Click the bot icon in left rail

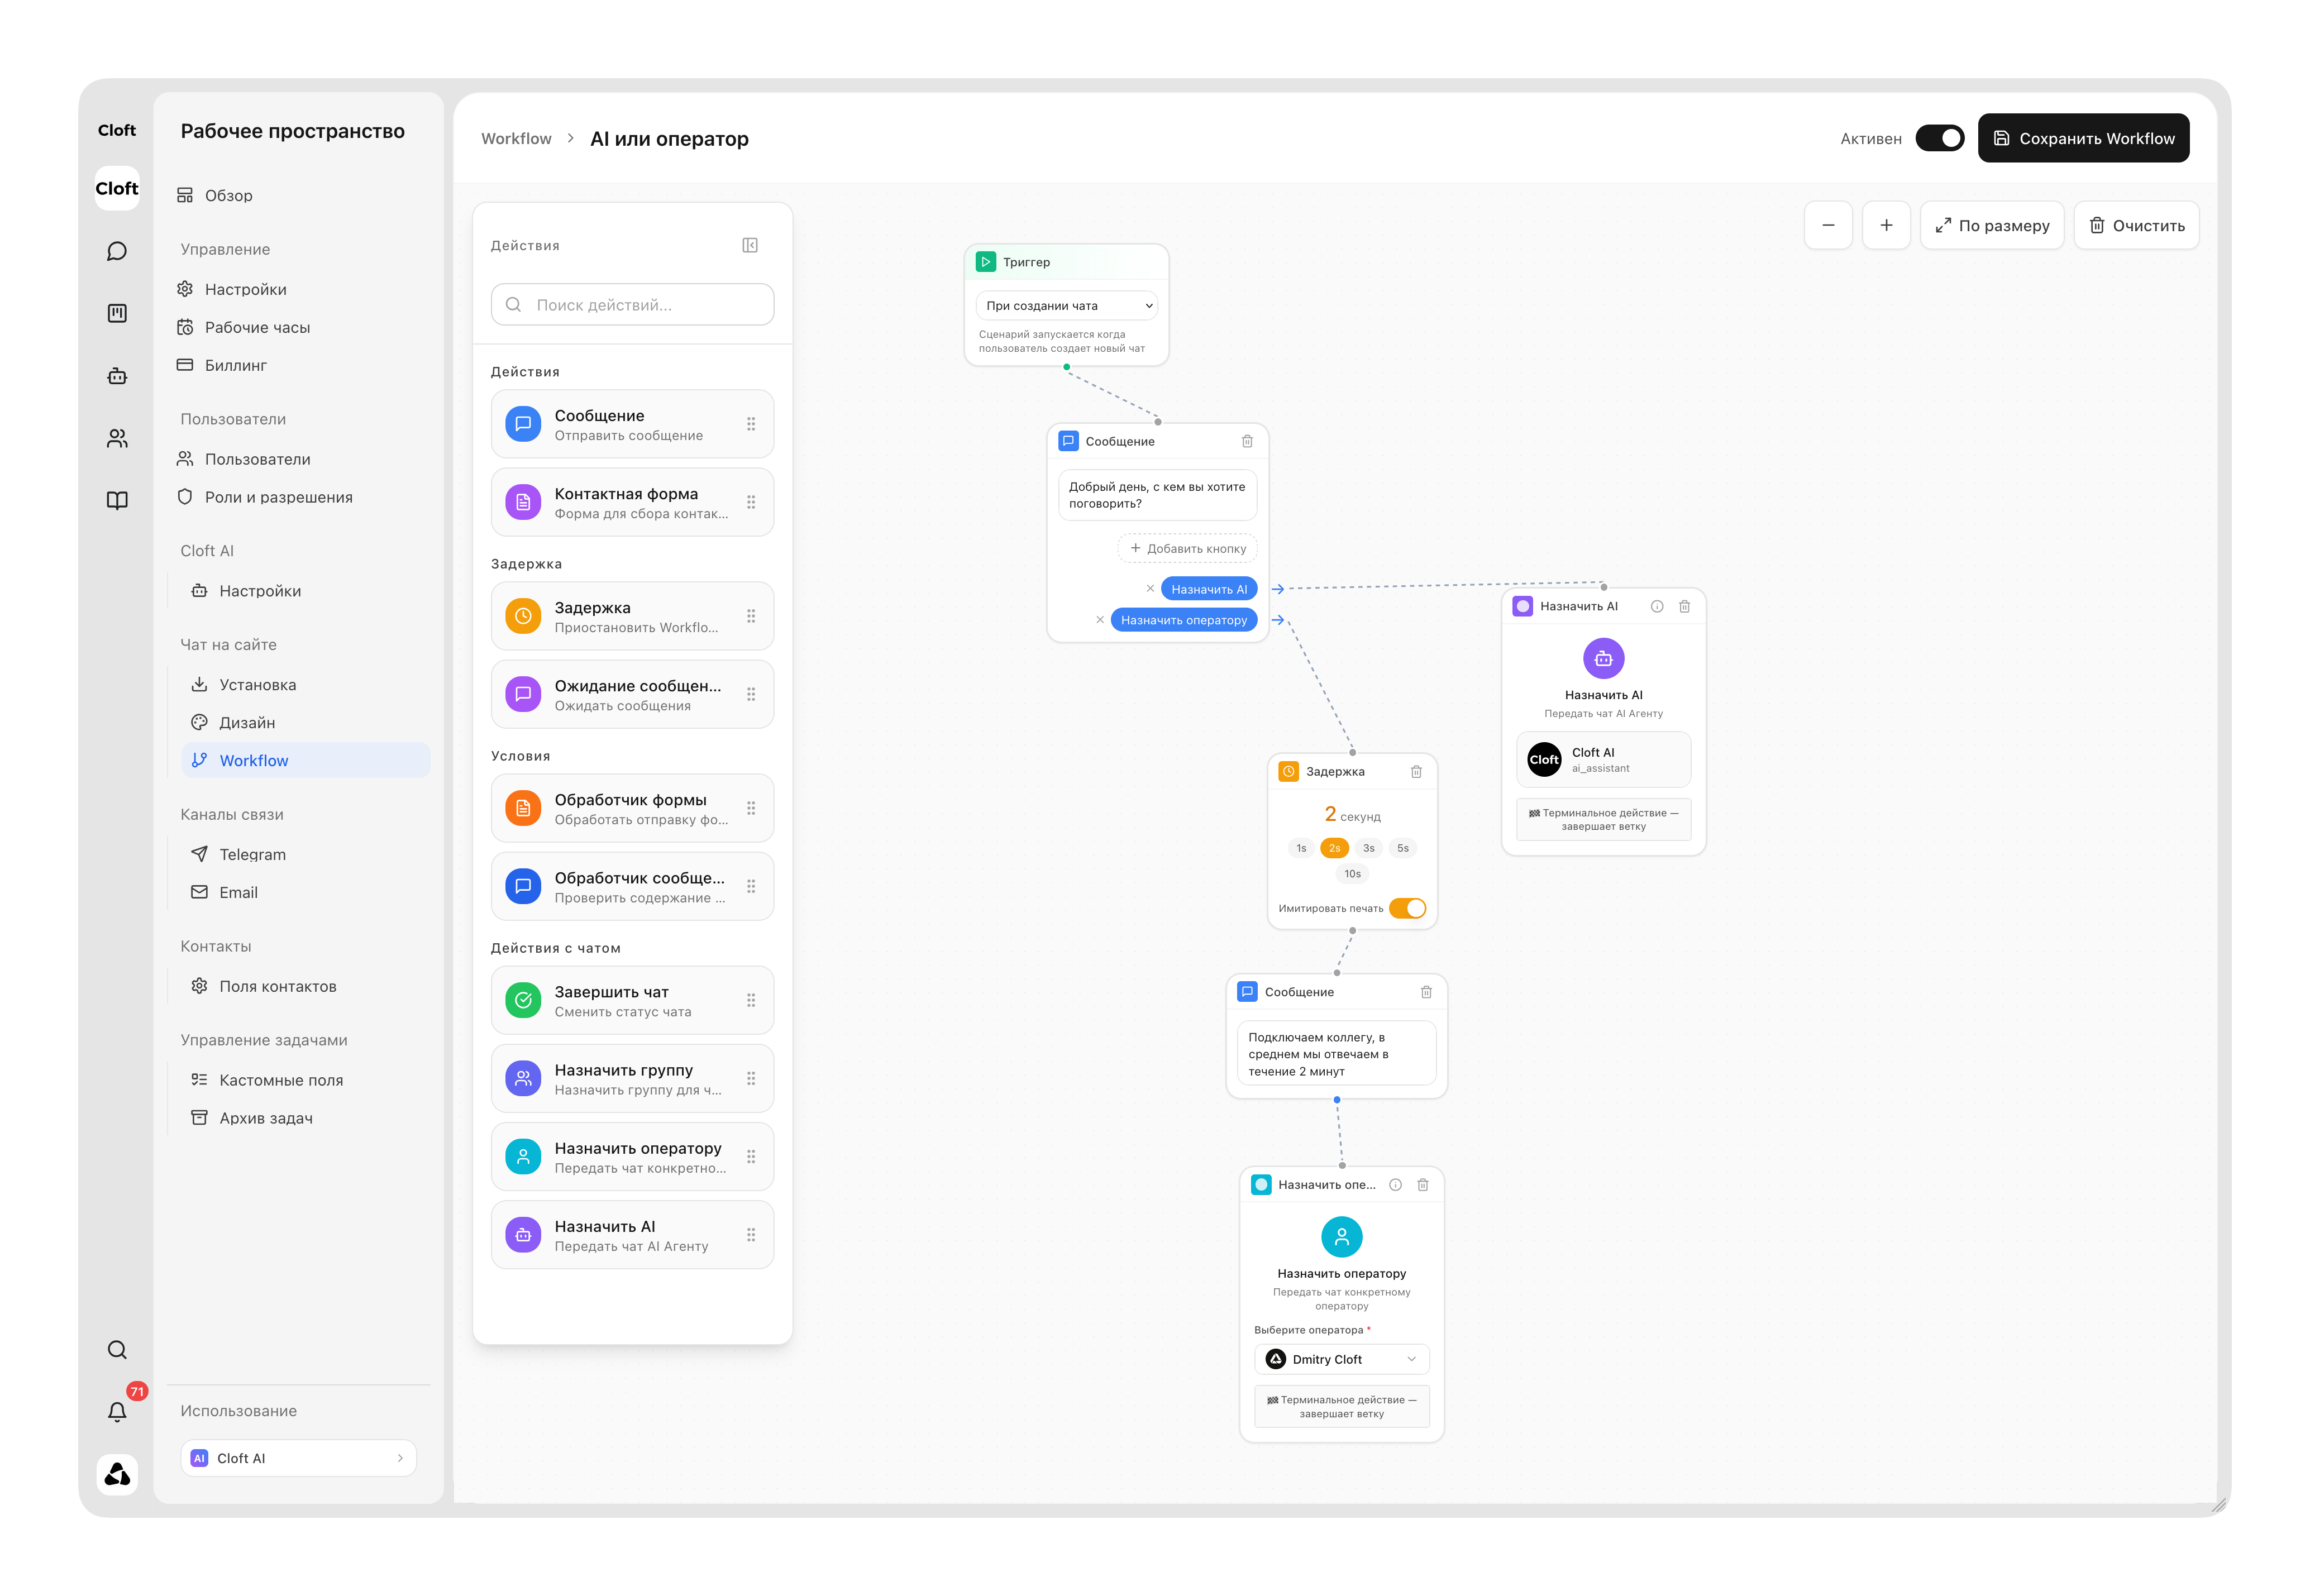117,376
